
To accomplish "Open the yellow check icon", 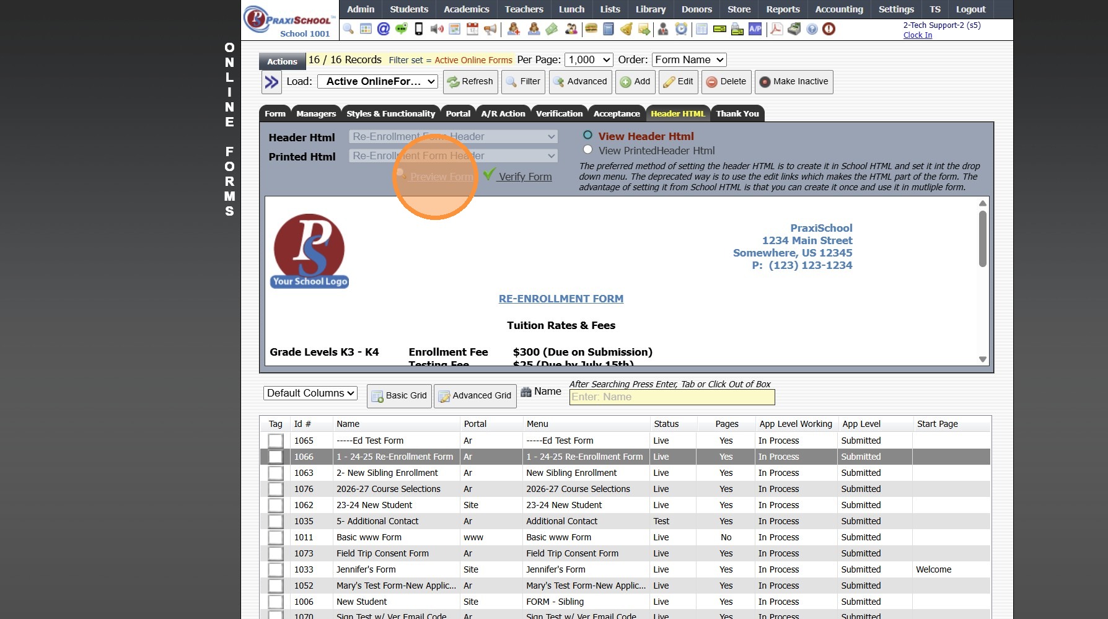I will 719,29.
